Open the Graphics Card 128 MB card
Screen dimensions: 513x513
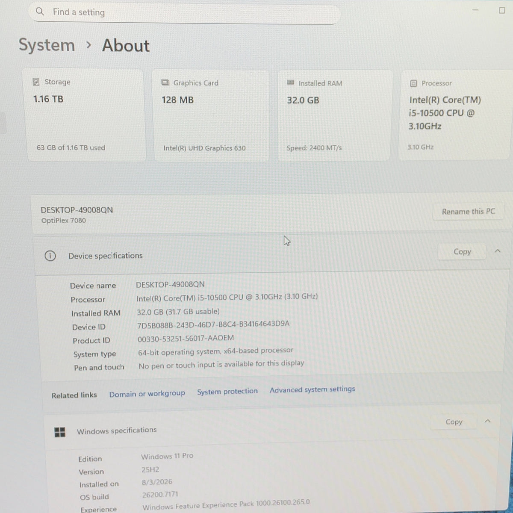coord(211,116)
